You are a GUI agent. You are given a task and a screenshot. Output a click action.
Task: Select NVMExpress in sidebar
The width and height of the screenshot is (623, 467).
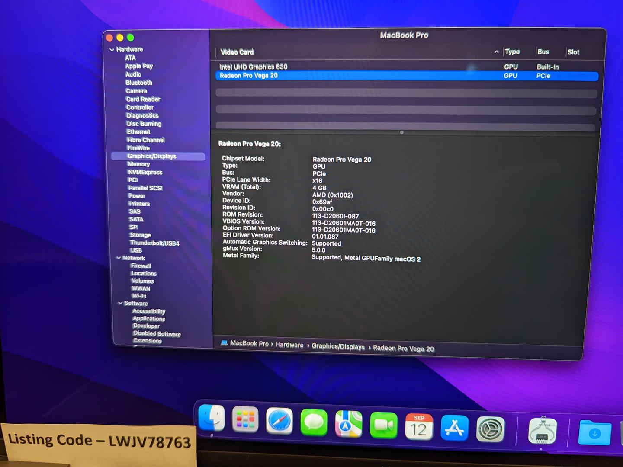point(145,172)
